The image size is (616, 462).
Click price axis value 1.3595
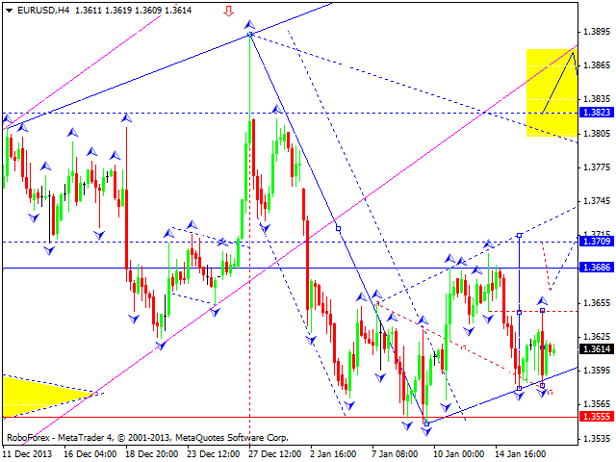(x=597, y=370)
